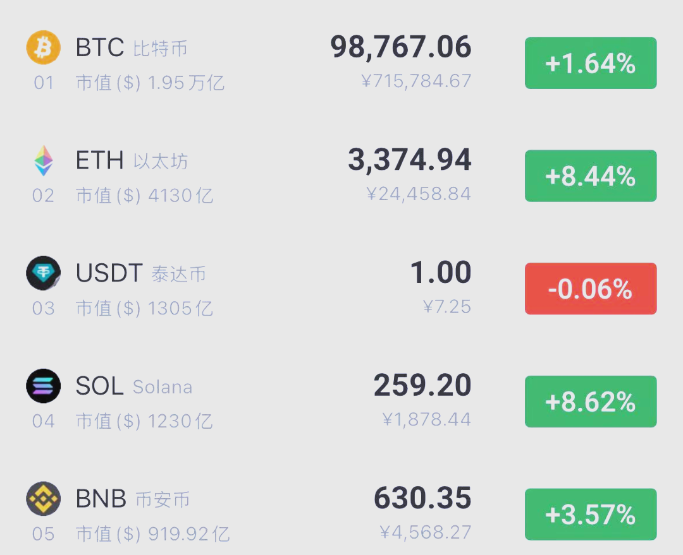This screenshot has height=555, width=683.
Task: Click the BNB +3.57% change badge
Action: click(591, 514)
